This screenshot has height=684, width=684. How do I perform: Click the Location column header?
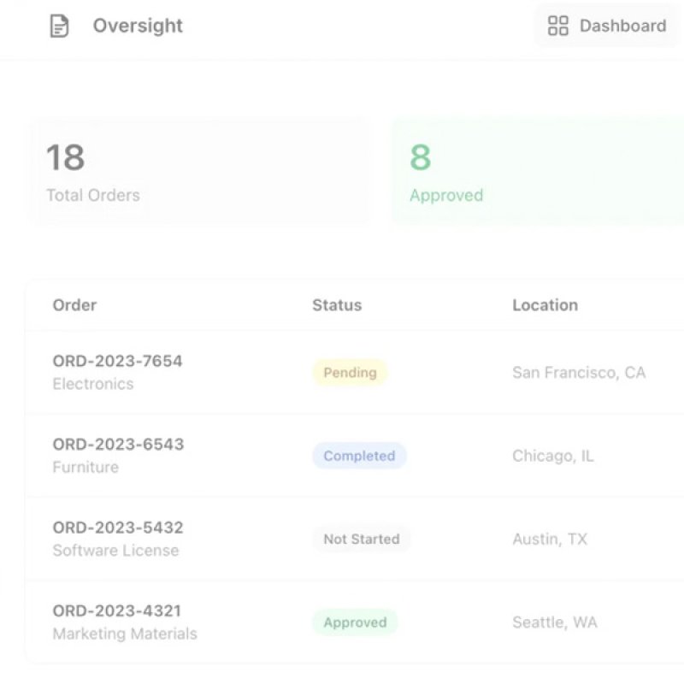click(545, 305)
